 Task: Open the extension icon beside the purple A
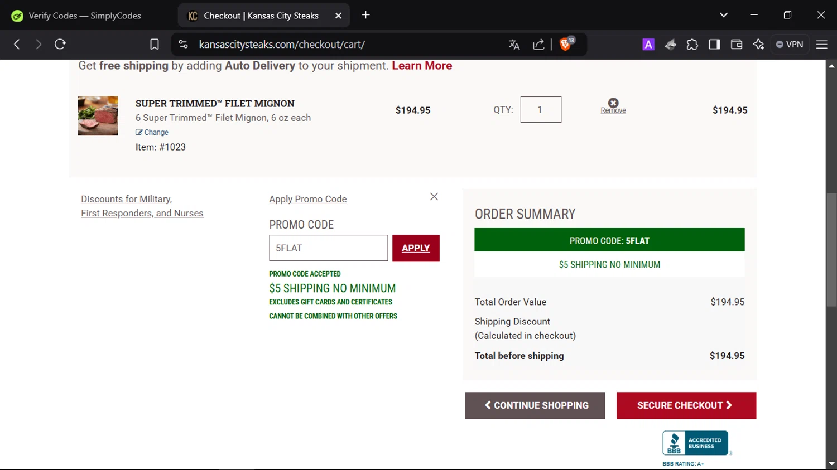click(x=671, y=45)
